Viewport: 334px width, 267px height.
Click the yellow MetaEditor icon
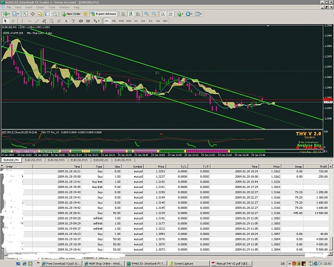(85, 14)
